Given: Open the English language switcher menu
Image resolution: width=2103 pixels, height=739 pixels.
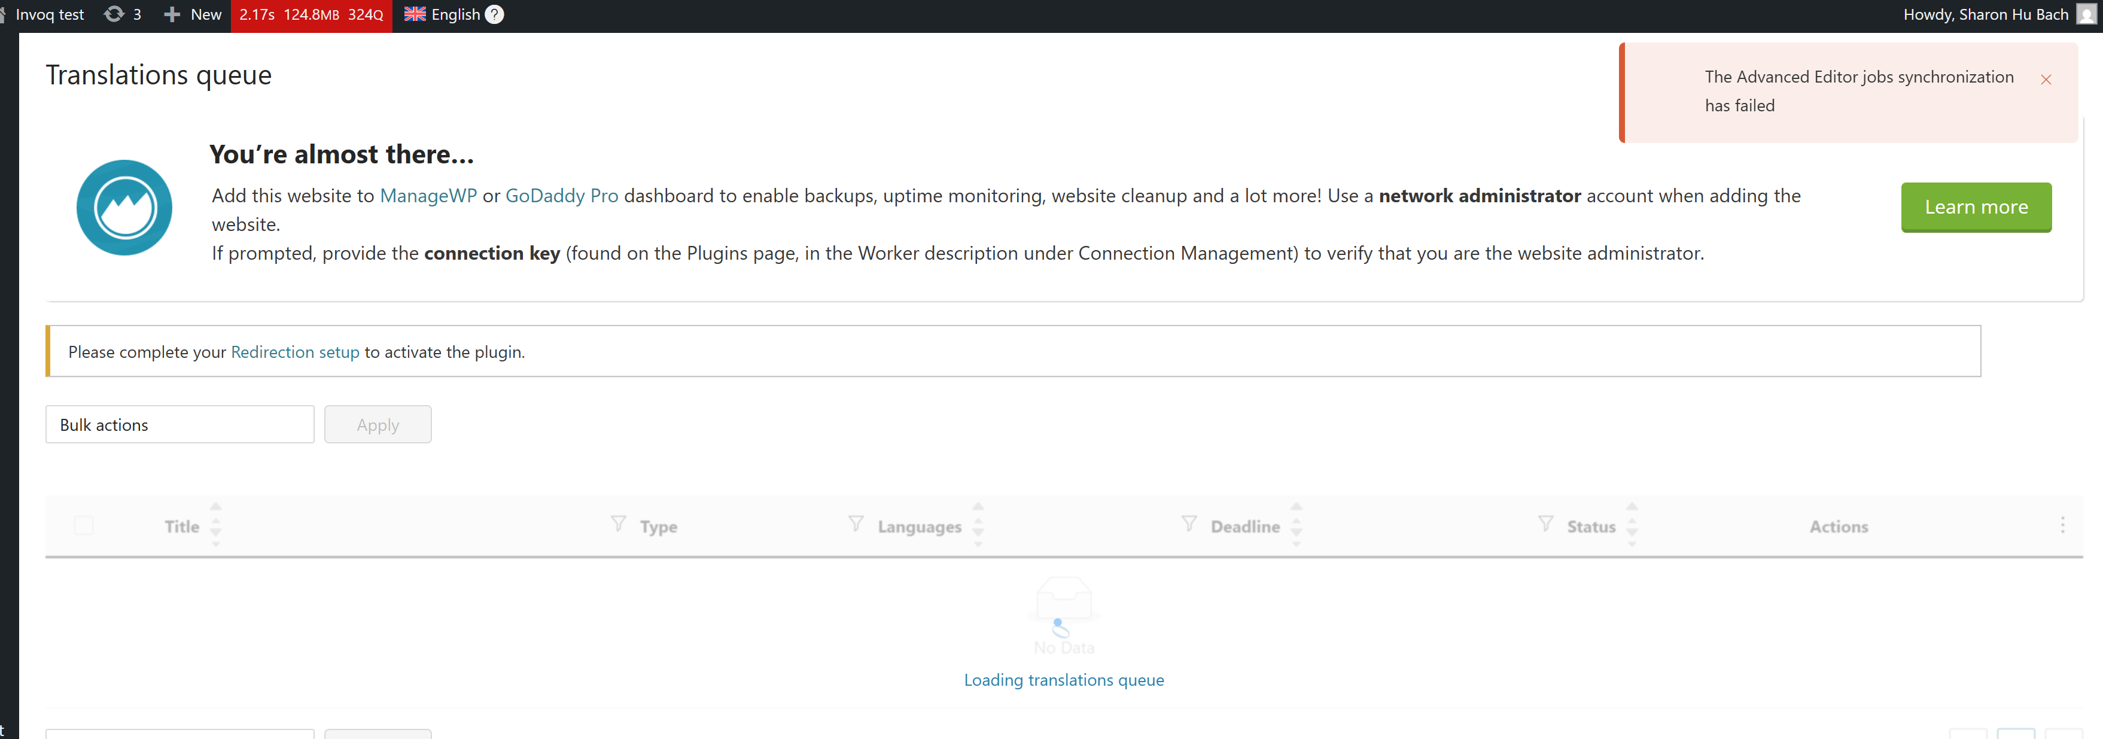Looking at the screenshot, I should pos(444,15).
